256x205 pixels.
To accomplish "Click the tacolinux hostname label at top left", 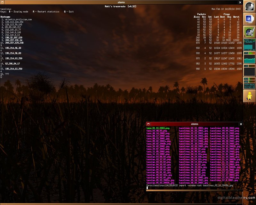I will pyautogui.click(x=6, y=9).
